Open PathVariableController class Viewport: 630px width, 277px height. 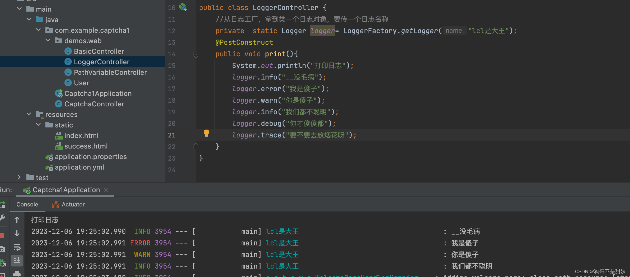pos(110,72)
